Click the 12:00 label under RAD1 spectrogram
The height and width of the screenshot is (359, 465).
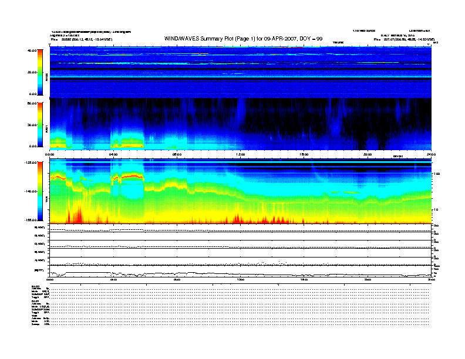pyautogui.click(x=240, y=154)
